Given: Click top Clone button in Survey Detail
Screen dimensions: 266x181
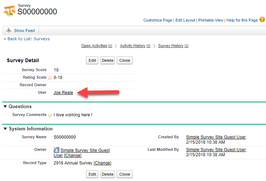Looking at the screenshot, I should [125, 60].
